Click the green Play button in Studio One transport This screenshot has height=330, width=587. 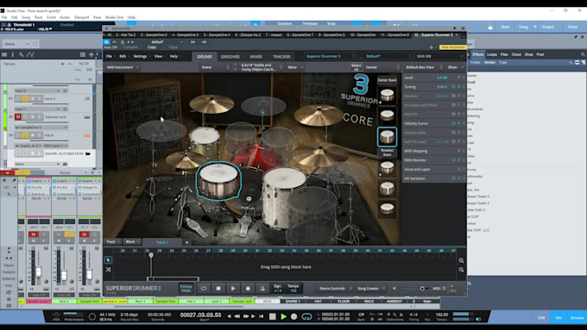(x=283, y=316)
